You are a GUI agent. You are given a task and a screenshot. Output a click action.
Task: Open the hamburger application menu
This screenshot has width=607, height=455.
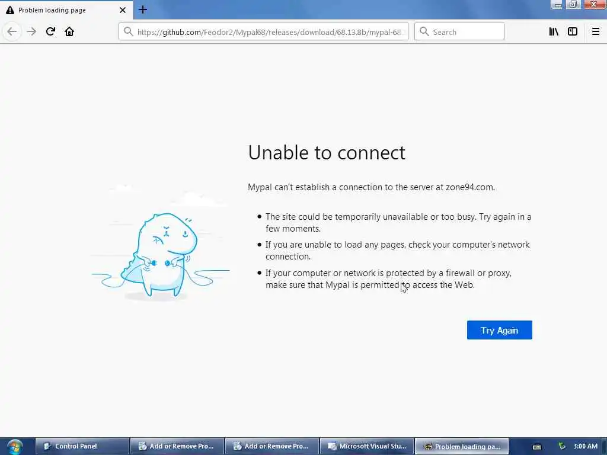point(595,32)
